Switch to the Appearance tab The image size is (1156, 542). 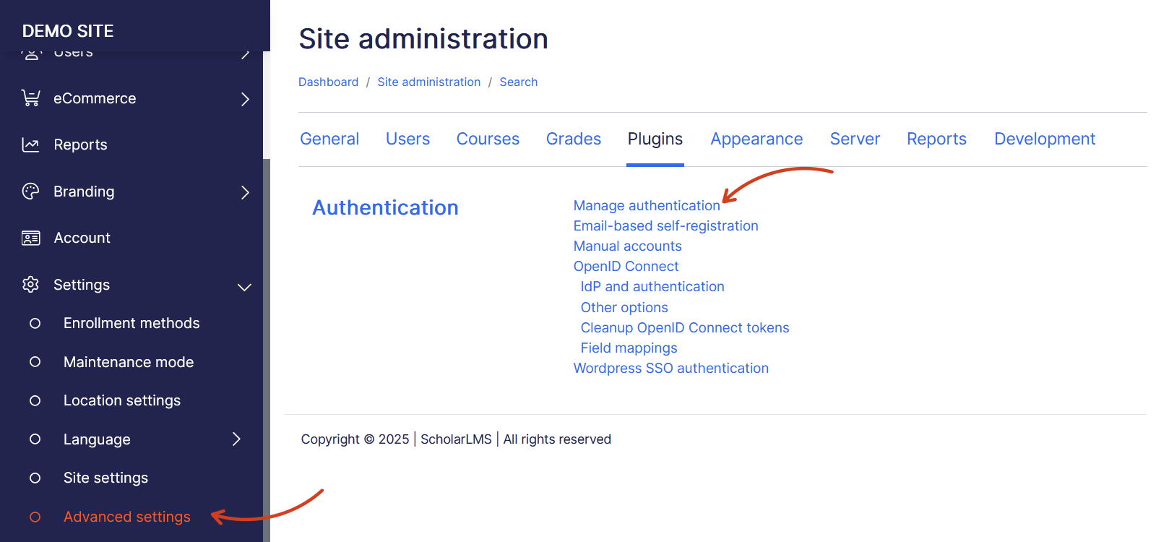(x=756, y=139)
